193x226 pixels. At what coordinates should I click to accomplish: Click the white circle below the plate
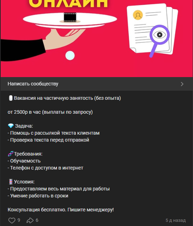click(70, 55)
